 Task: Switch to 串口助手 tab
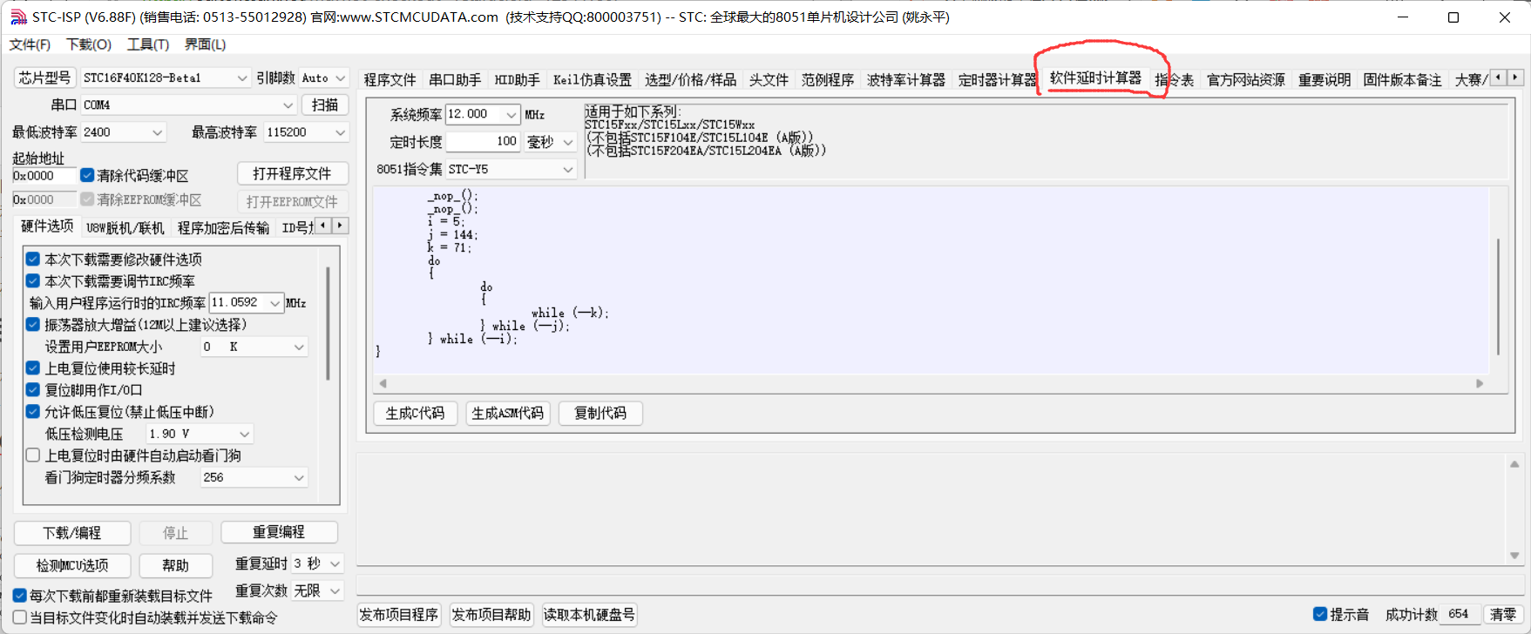coord(455,79)
